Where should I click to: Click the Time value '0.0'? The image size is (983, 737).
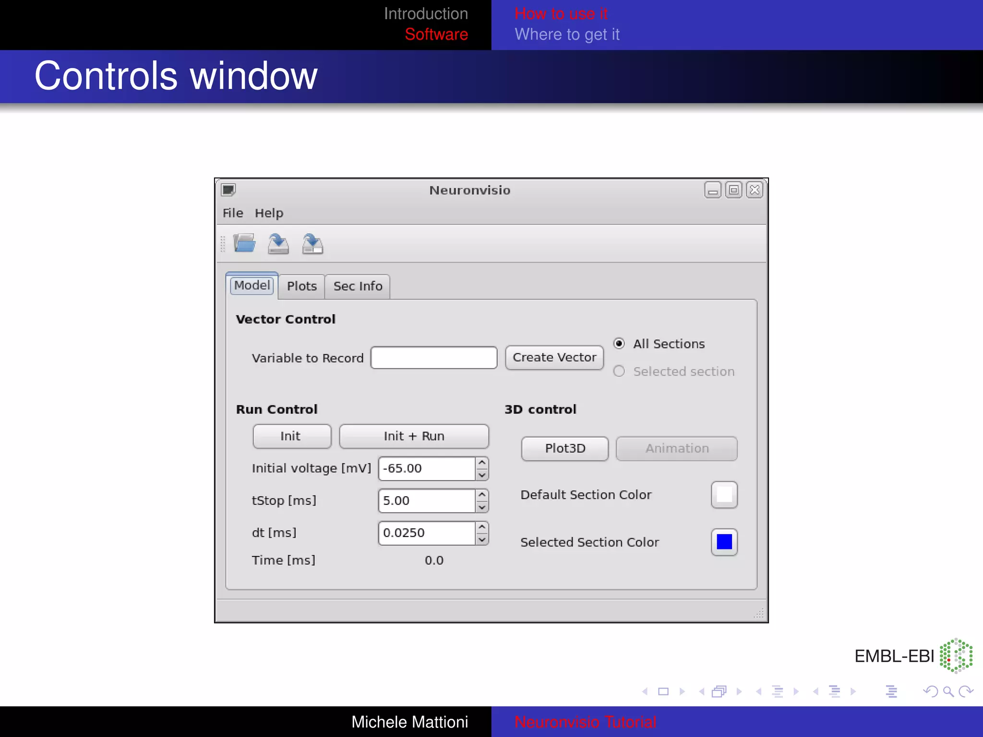point(434,560)
